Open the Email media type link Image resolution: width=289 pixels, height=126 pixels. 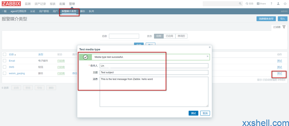tap(12, 61)
